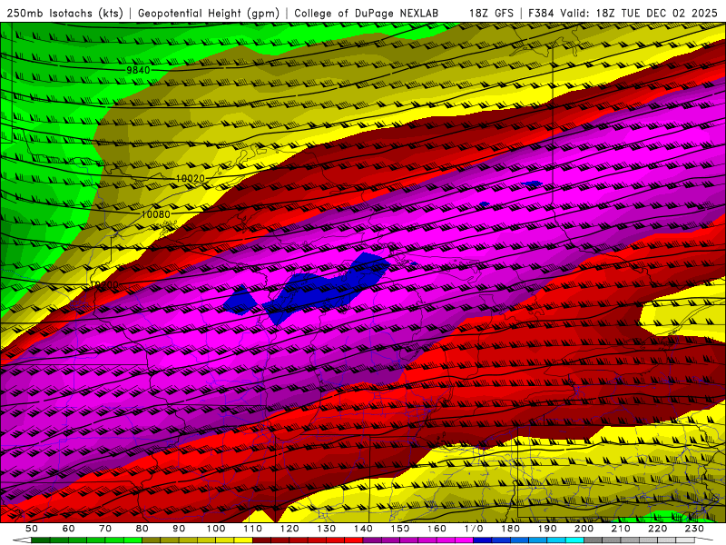This screenshot has width=726, height=545.
Task: Click the 9840 height contour label
Action: pos(138,70)
